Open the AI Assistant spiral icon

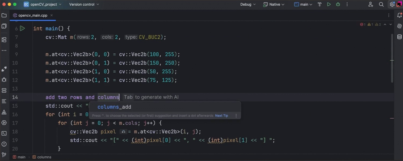click(x=399, y=26)
